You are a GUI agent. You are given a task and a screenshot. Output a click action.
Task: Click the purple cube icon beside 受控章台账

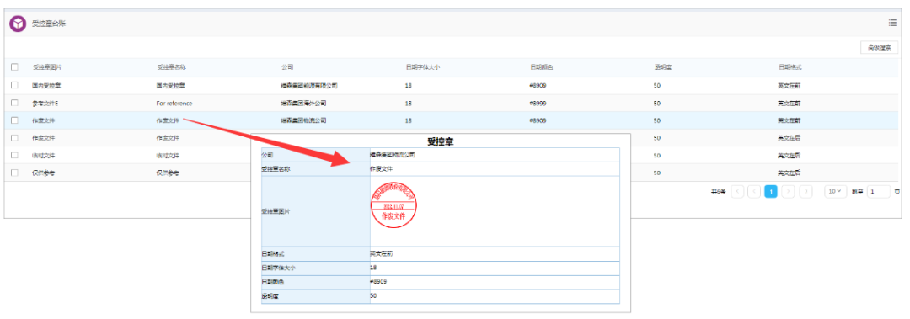[18, 24]
